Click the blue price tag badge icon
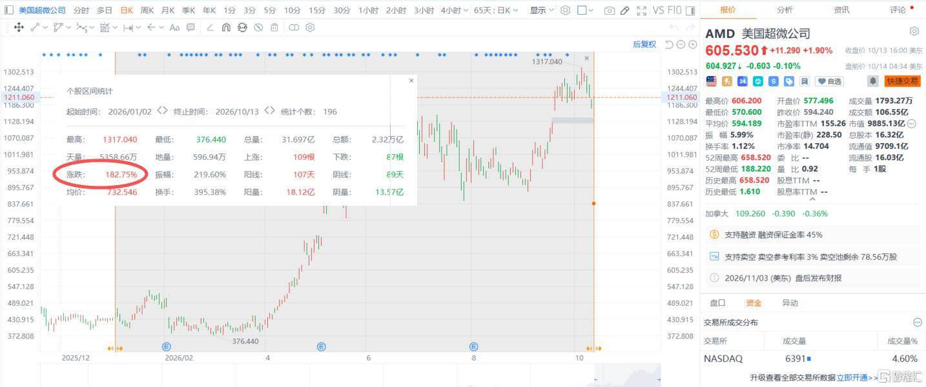This screenshot has height=387, width=926. 789,81
